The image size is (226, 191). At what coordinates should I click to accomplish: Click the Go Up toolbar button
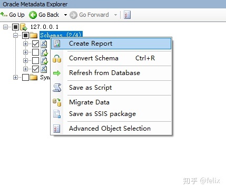point(13,15)
